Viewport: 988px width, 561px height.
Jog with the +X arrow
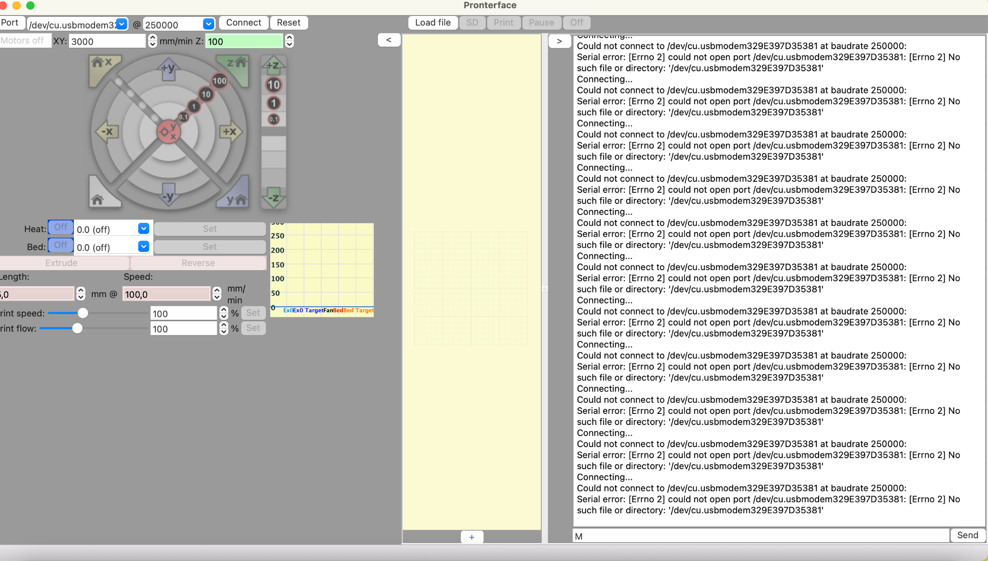(x=230, y=131)
